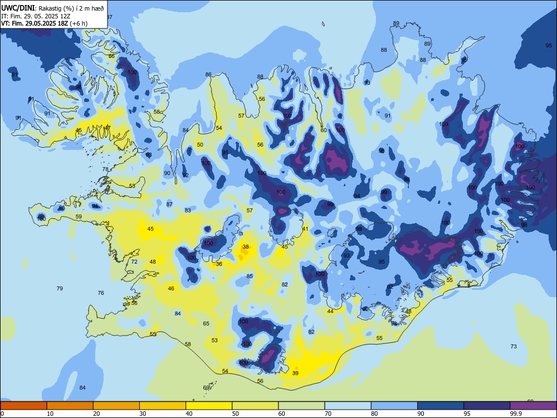Click the legend tick label '30'

tap(143, 414)
